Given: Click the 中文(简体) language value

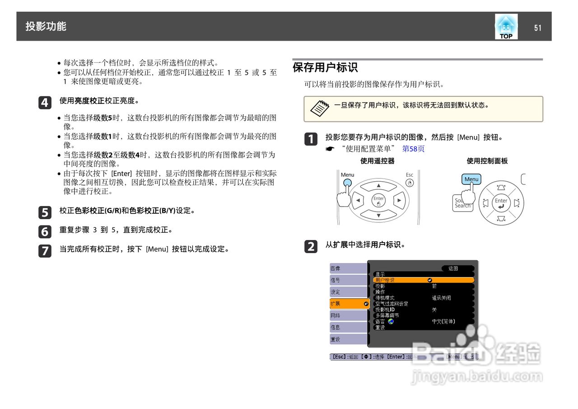Looking at the screenshot, I should point(443,321).
